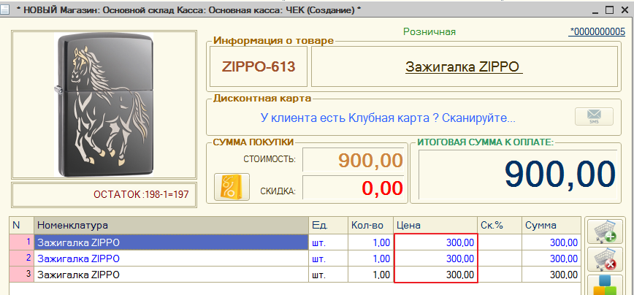Viewport: 634px width, 295px height.
Task: Click the Кол-во column header
Action: coord(371,226)
